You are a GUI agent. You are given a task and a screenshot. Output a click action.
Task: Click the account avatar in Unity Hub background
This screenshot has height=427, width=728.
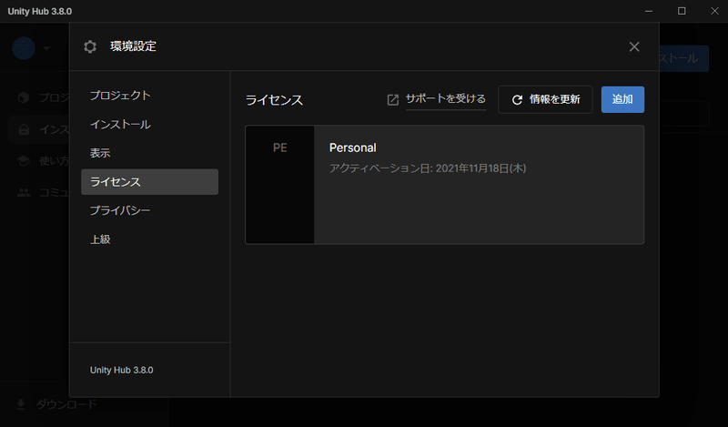[x=24, y=48]
